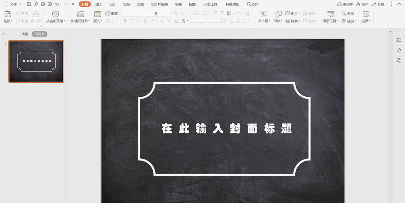Toggle strikethrough formatting
405x203 pixels.
(x=145, y=21)
